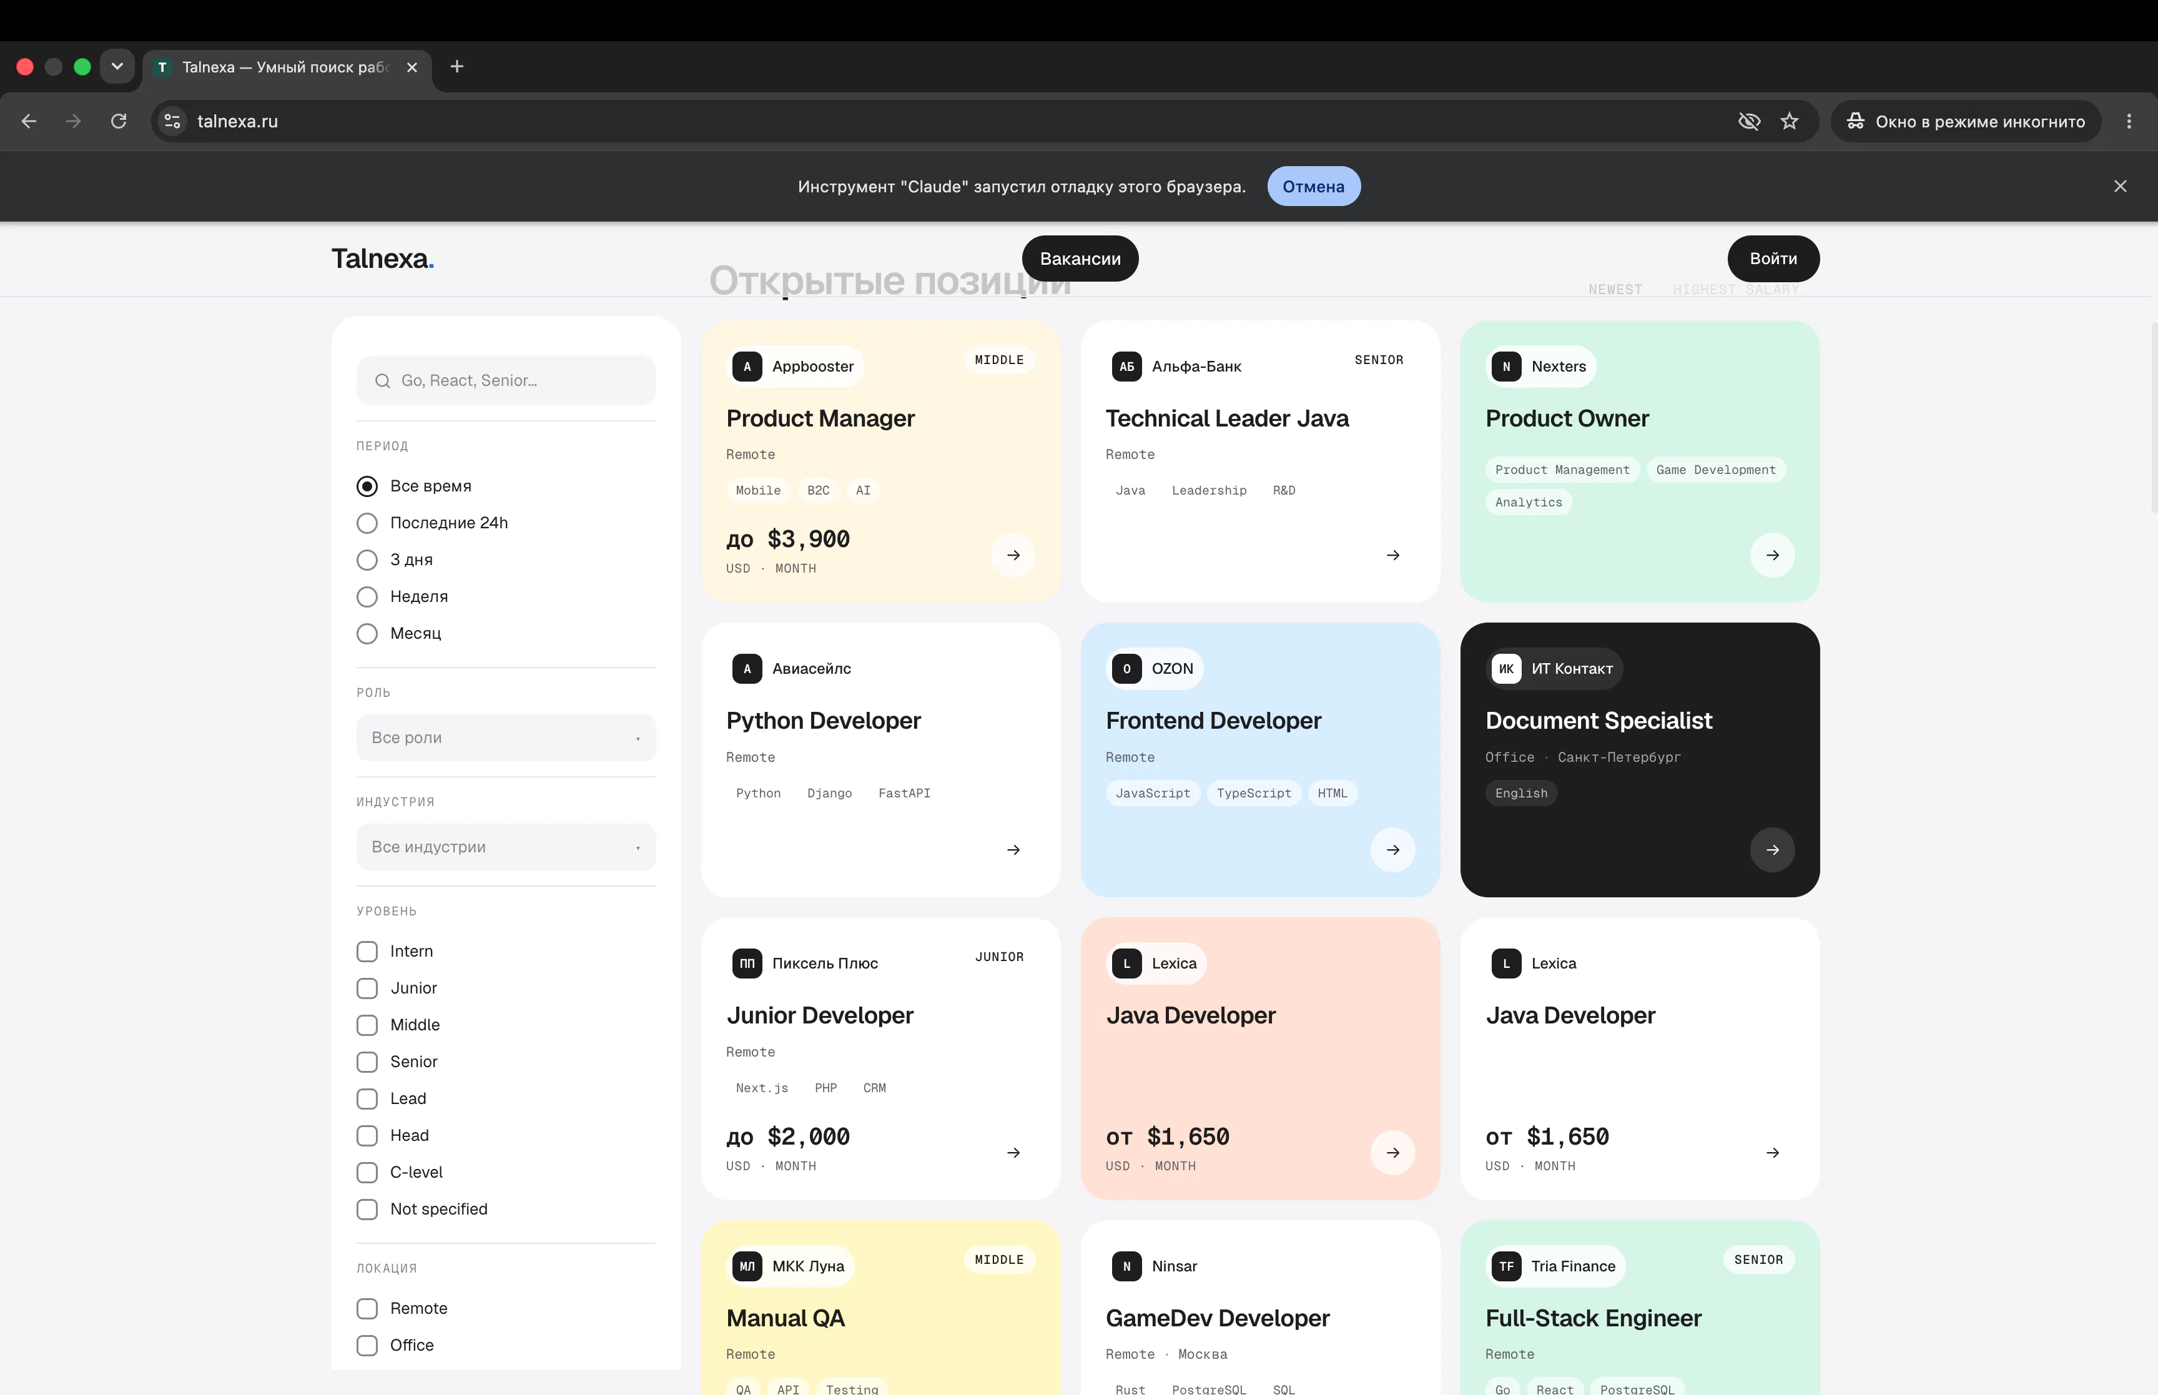Viewport: 2158px width, 1395px height.
Task: Check the Senior level checkbox
Action: [367, 1062]
